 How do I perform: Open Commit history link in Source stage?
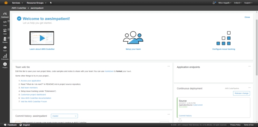tap(185, 116)
